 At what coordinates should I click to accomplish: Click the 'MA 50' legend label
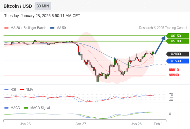tap(61, 28)
